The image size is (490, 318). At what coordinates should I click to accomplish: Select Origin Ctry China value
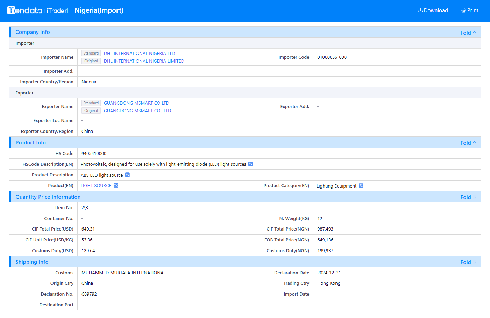(x=87, y=283)
